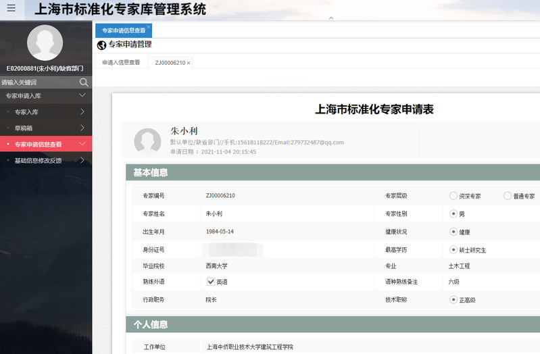Image resolution: width=540 pixels, height=354 pixels.
Task: Close the 专家申请信息查看 blue tab
Action: (x=149, y=27)
